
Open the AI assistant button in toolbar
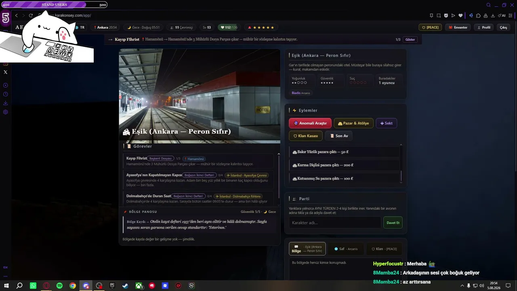(502, 15)
